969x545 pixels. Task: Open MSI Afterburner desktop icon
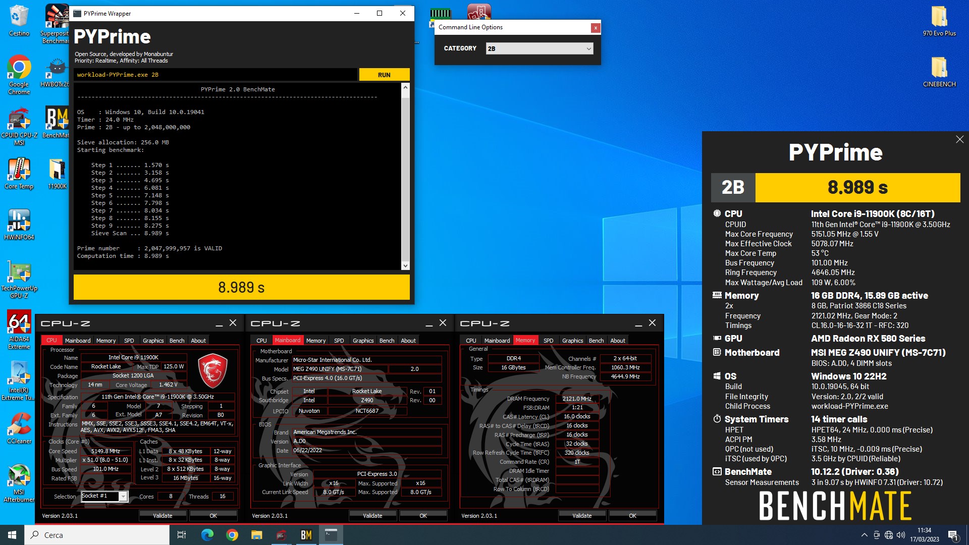[19, 483]
